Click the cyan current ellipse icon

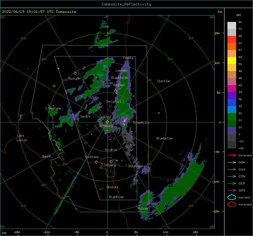[x=232, y=197]
